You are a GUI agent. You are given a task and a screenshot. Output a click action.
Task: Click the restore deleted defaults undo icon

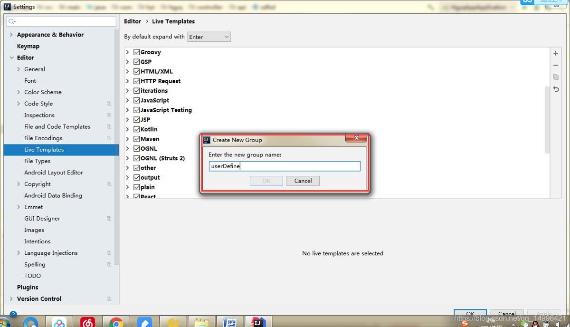click(x=556, y=89)
